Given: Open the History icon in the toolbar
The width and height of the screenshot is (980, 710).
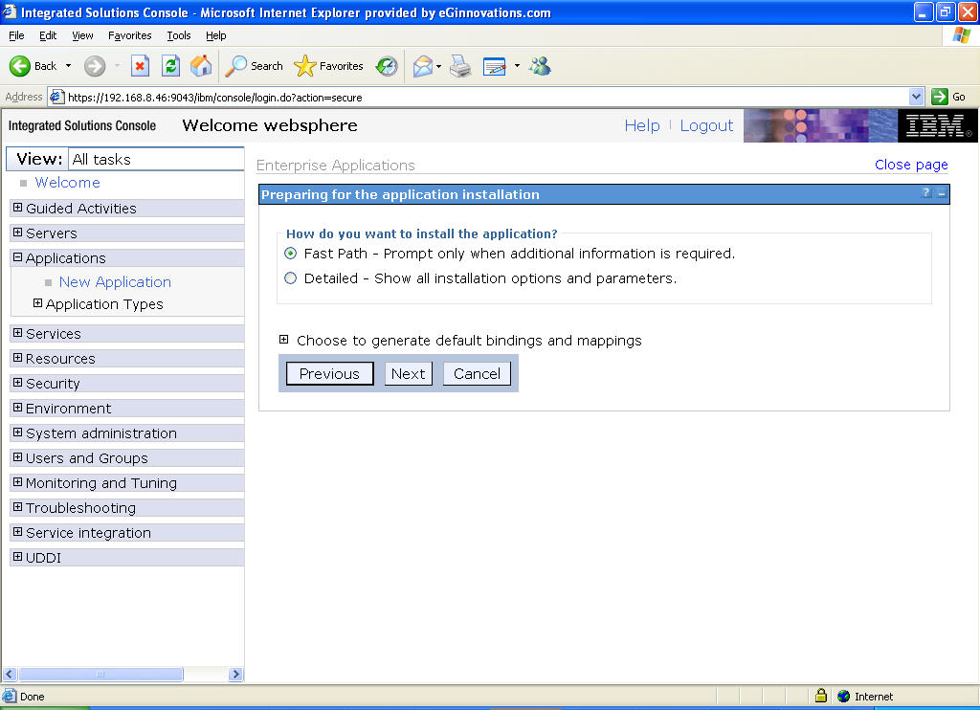Looking at the screenshot, I should tap(387, 66).
